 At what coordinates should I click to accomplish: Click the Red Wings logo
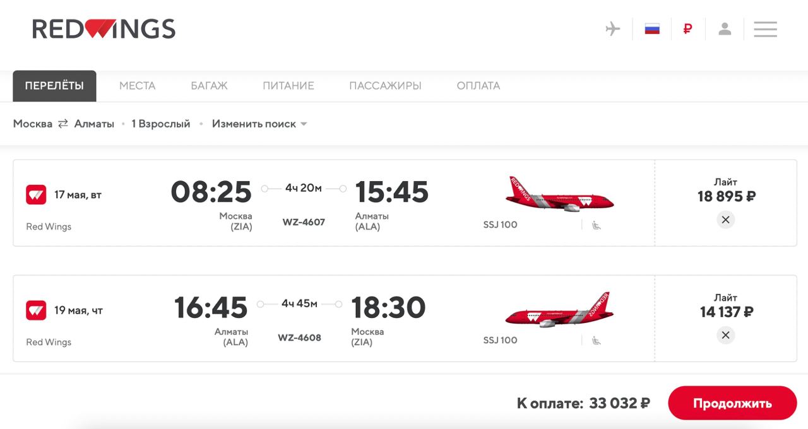[104, 29]
